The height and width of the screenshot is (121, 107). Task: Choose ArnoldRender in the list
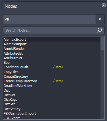click(x=52, y=49)
